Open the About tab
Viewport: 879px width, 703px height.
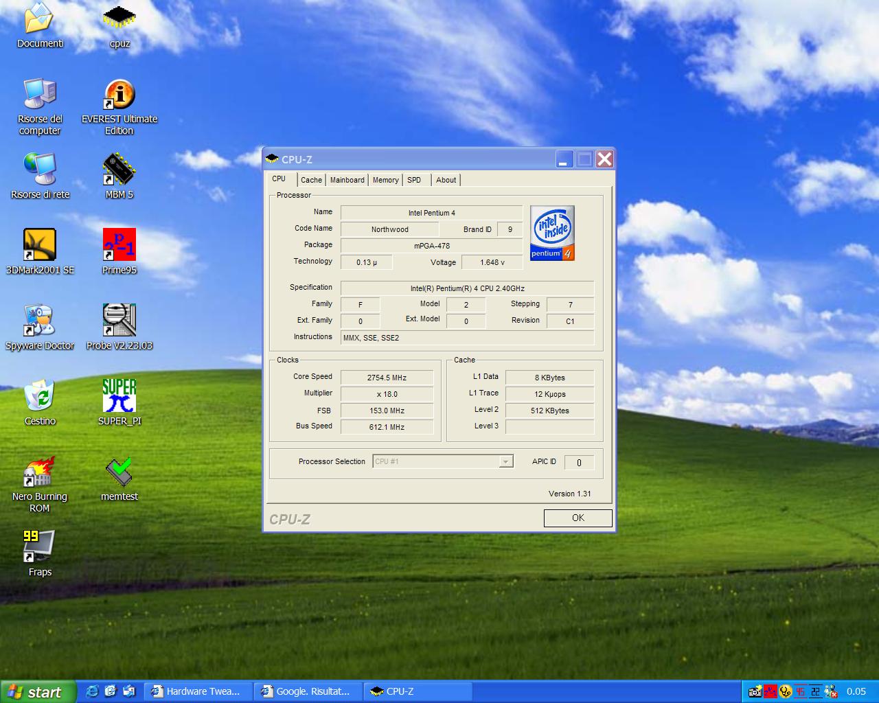click(446, 180)
